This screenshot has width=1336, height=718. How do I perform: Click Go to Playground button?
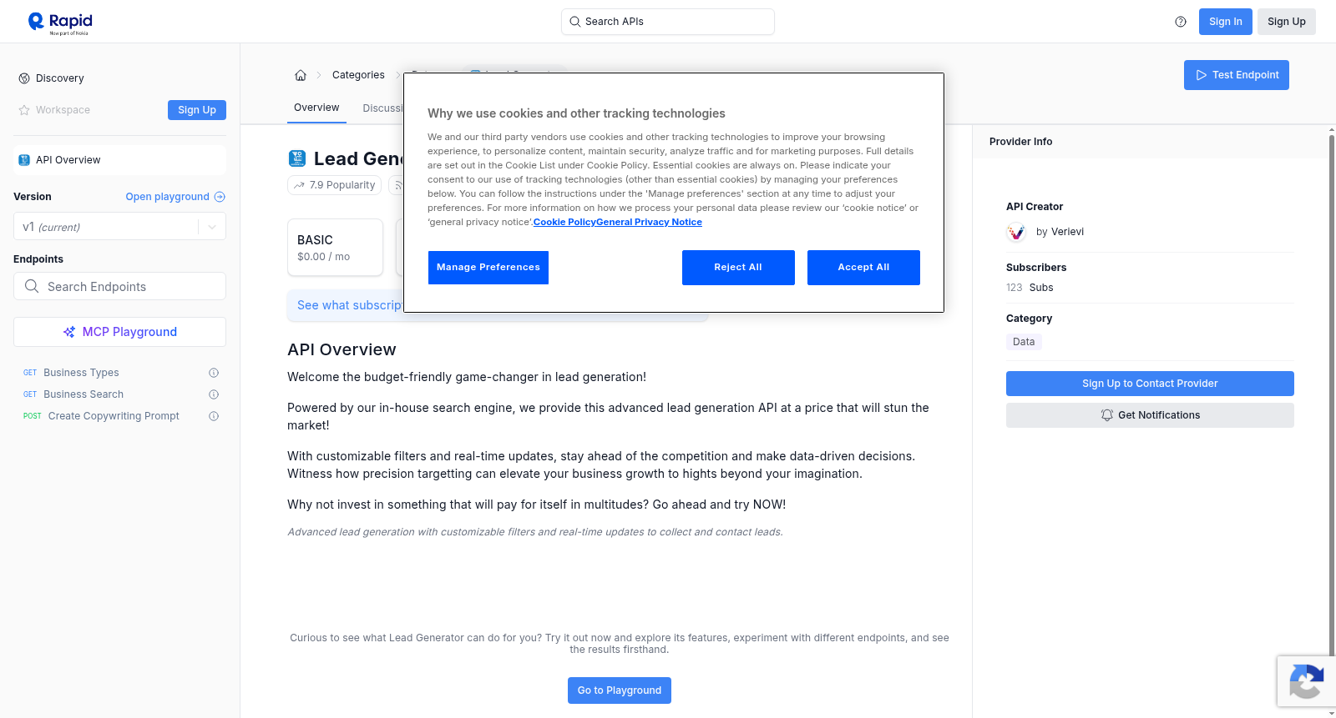(x=620, y=690)
